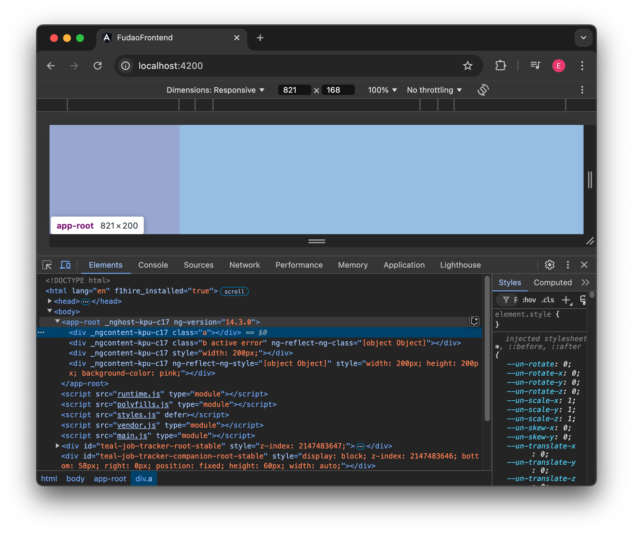Bookmark the page using the star icon
The width and height of the screenshot is (633, 534).
(468, 66)
